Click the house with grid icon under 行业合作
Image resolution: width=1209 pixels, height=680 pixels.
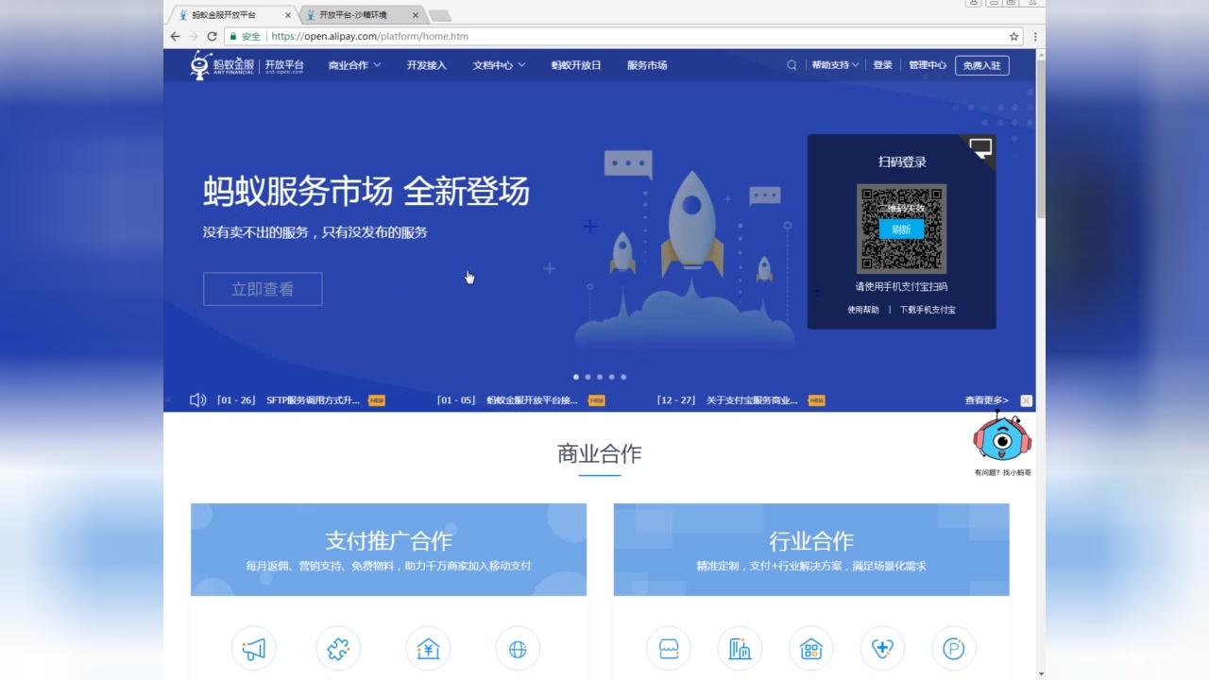tap(811, 649)
